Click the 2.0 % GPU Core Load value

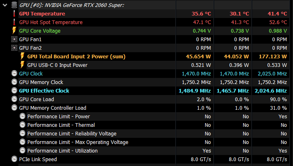coord(204,100)
